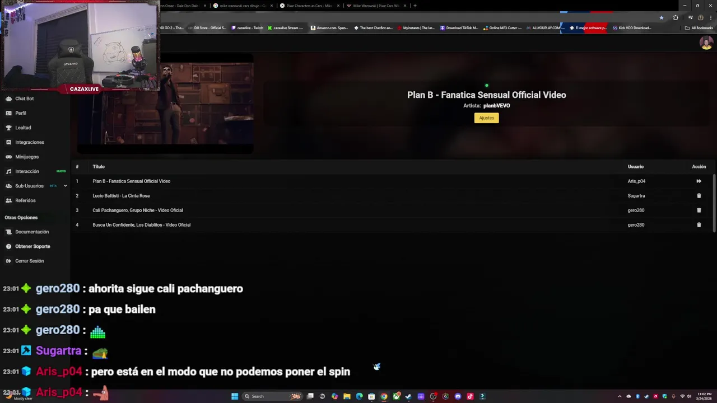Viewport: 717px width, 403px height.
Task: Delete Lucio Battisti - La Cinta Rosa row
Action: [x=699, y=195]
